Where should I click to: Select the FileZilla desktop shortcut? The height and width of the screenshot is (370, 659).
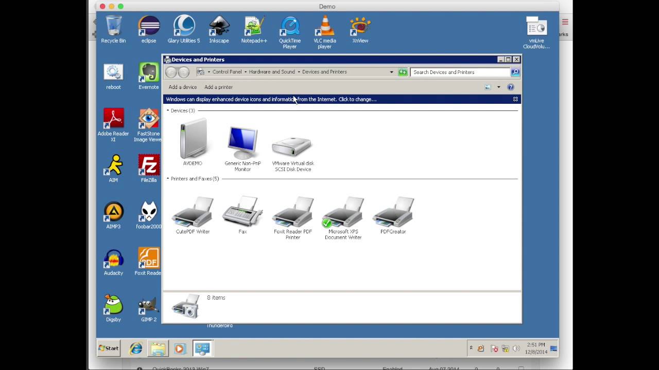(x=148, y=169)
